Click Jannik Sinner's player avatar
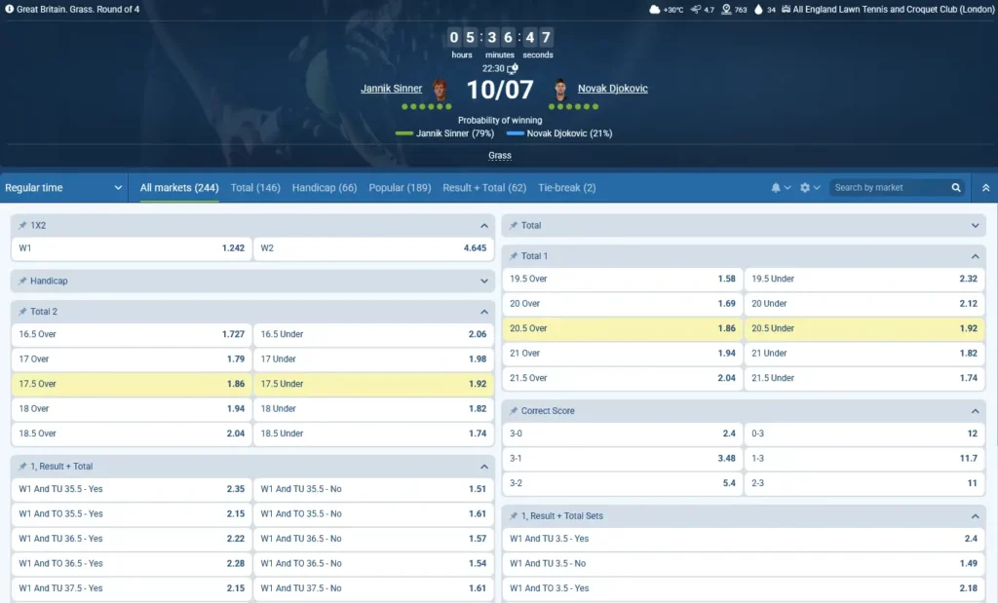This screenshot has width=998, height=603. point(440,89)
